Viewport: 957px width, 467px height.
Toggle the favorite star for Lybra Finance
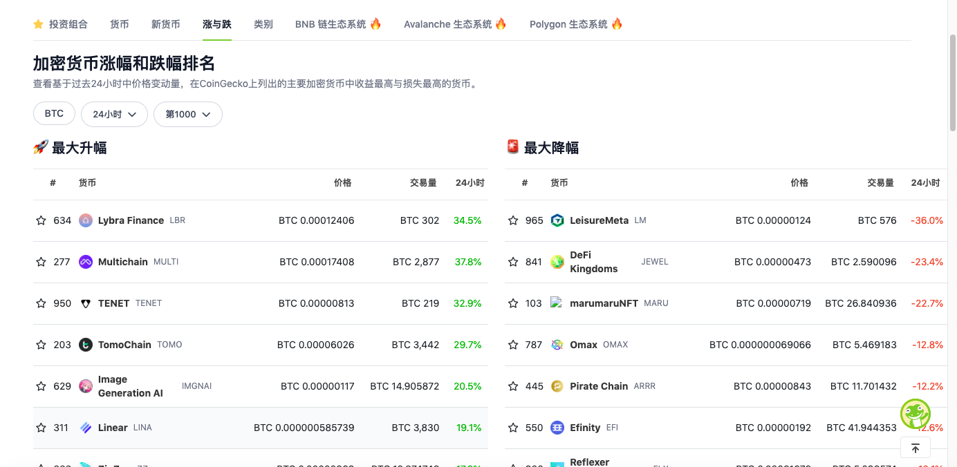tap(40, 220)
